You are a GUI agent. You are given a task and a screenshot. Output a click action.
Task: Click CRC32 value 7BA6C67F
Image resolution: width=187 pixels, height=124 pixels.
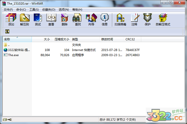pyautogui.click(x=133, y=50)
